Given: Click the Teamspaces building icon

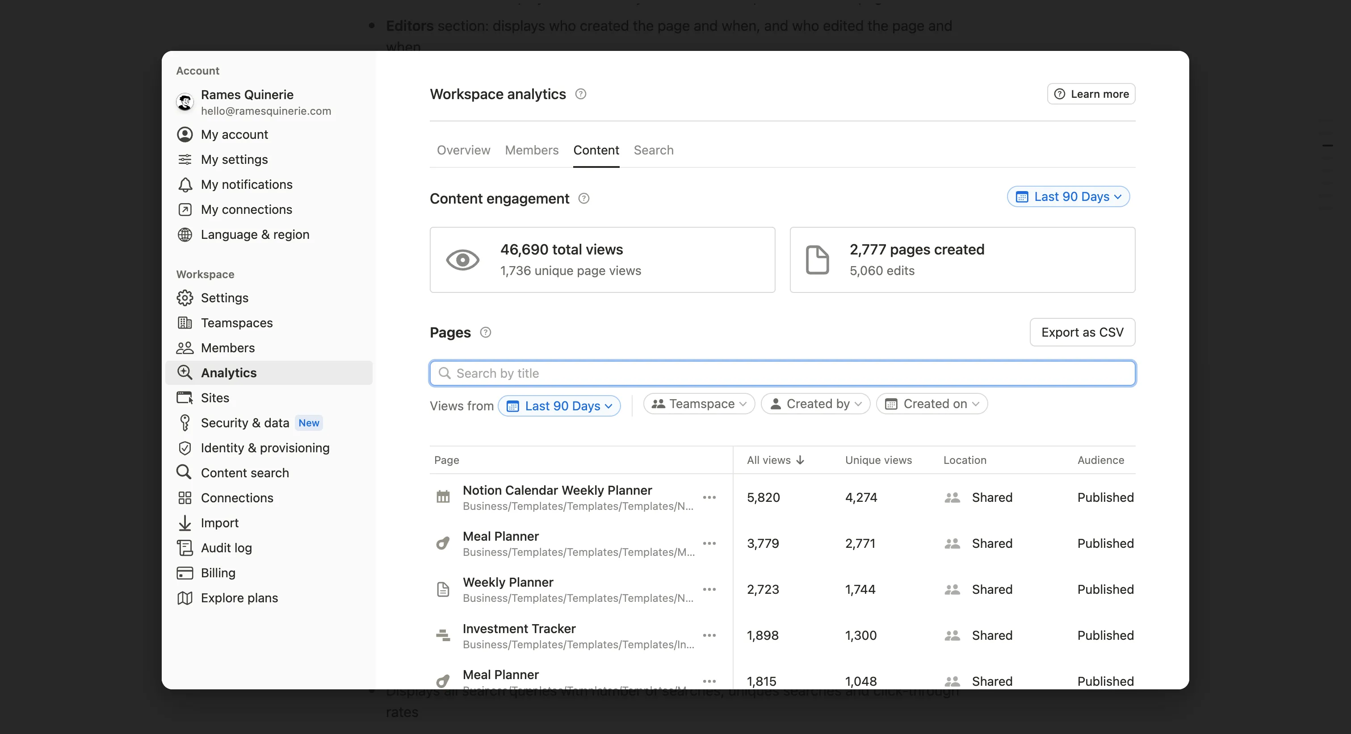Looking at the screenshot, I should pyautogui.click(x=185, y=323).
